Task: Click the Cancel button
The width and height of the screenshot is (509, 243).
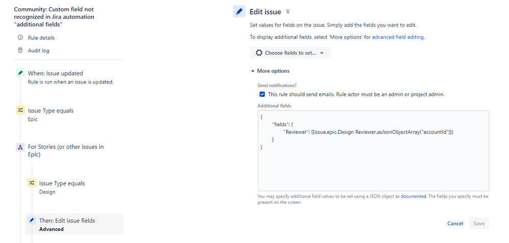Action: pos(455,224)
